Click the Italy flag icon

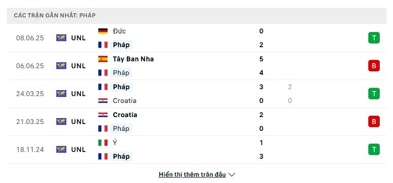pyautogui.click(x=103, y=143)
